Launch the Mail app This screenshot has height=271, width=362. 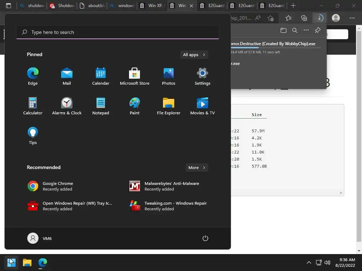click(67, 76)
